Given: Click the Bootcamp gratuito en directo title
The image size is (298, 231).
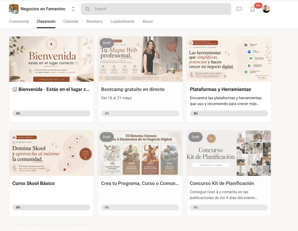Looking at the screenshot, I should tap(133, 89).
